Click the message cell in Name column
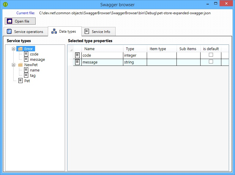This screenshot has width=235, height=175. pyautogui.click(x=102, y=62)
